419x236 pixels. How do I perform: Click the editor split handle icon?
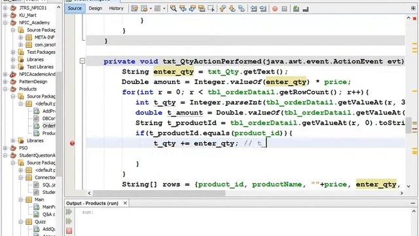point(413,9)
